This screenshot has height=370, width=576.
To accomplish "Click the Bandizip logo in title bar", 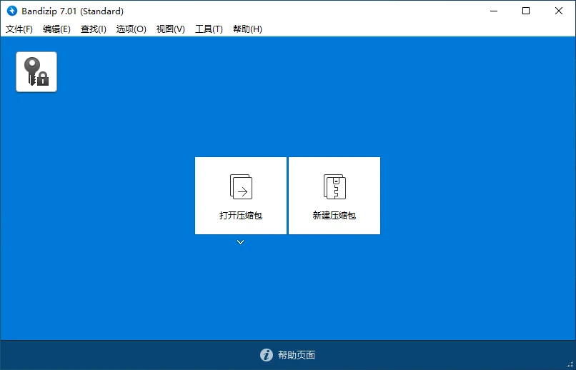I will [x=12, y=11].
